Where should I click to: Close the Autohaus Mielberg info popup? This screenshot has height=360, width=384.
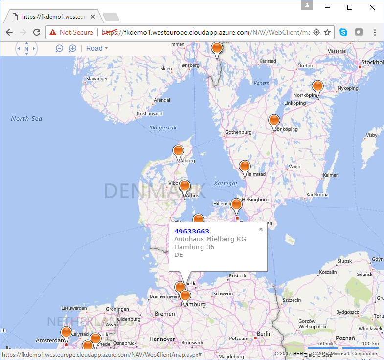click(261, 229)
